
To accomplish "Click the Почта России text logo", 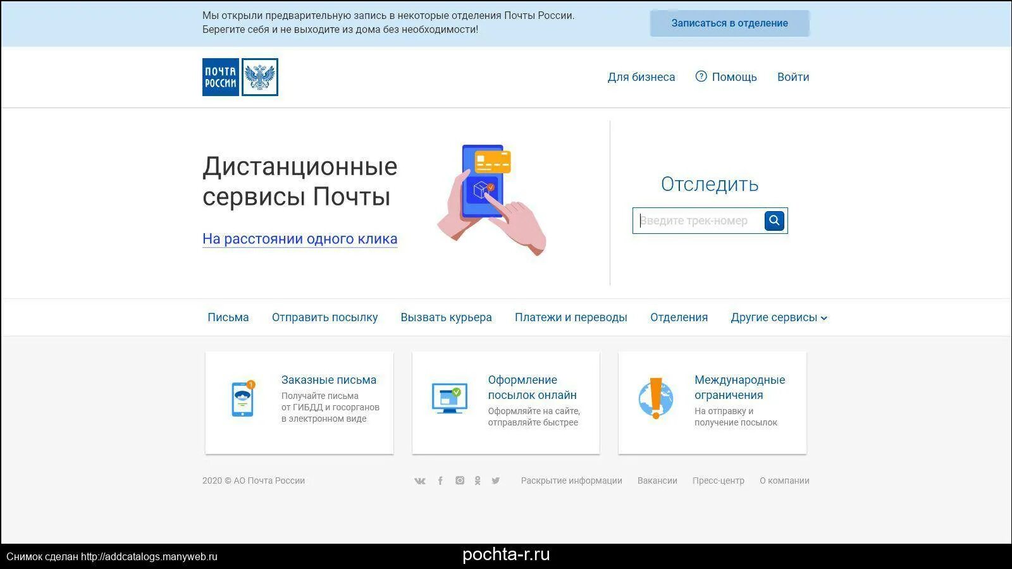I will tap(221, 77).
